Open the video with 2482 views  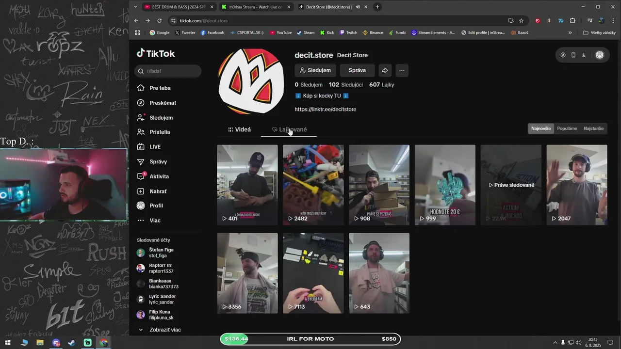313,185
